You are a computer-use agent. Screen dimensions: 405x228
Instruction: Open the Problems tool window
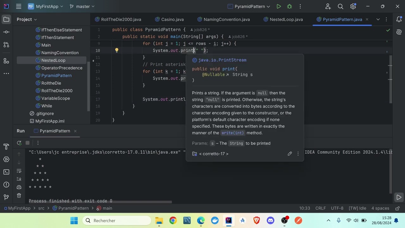click(x=6, y=185)
